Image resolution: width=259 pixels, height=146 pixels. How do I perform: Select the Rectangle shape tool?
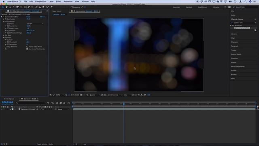point(25,7)
